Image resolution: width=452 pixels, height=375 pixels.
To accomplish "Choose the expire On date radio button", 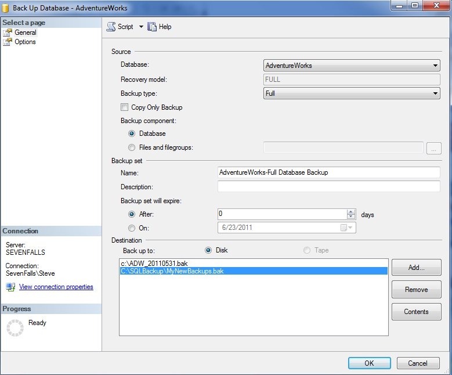I will point(132,228).
